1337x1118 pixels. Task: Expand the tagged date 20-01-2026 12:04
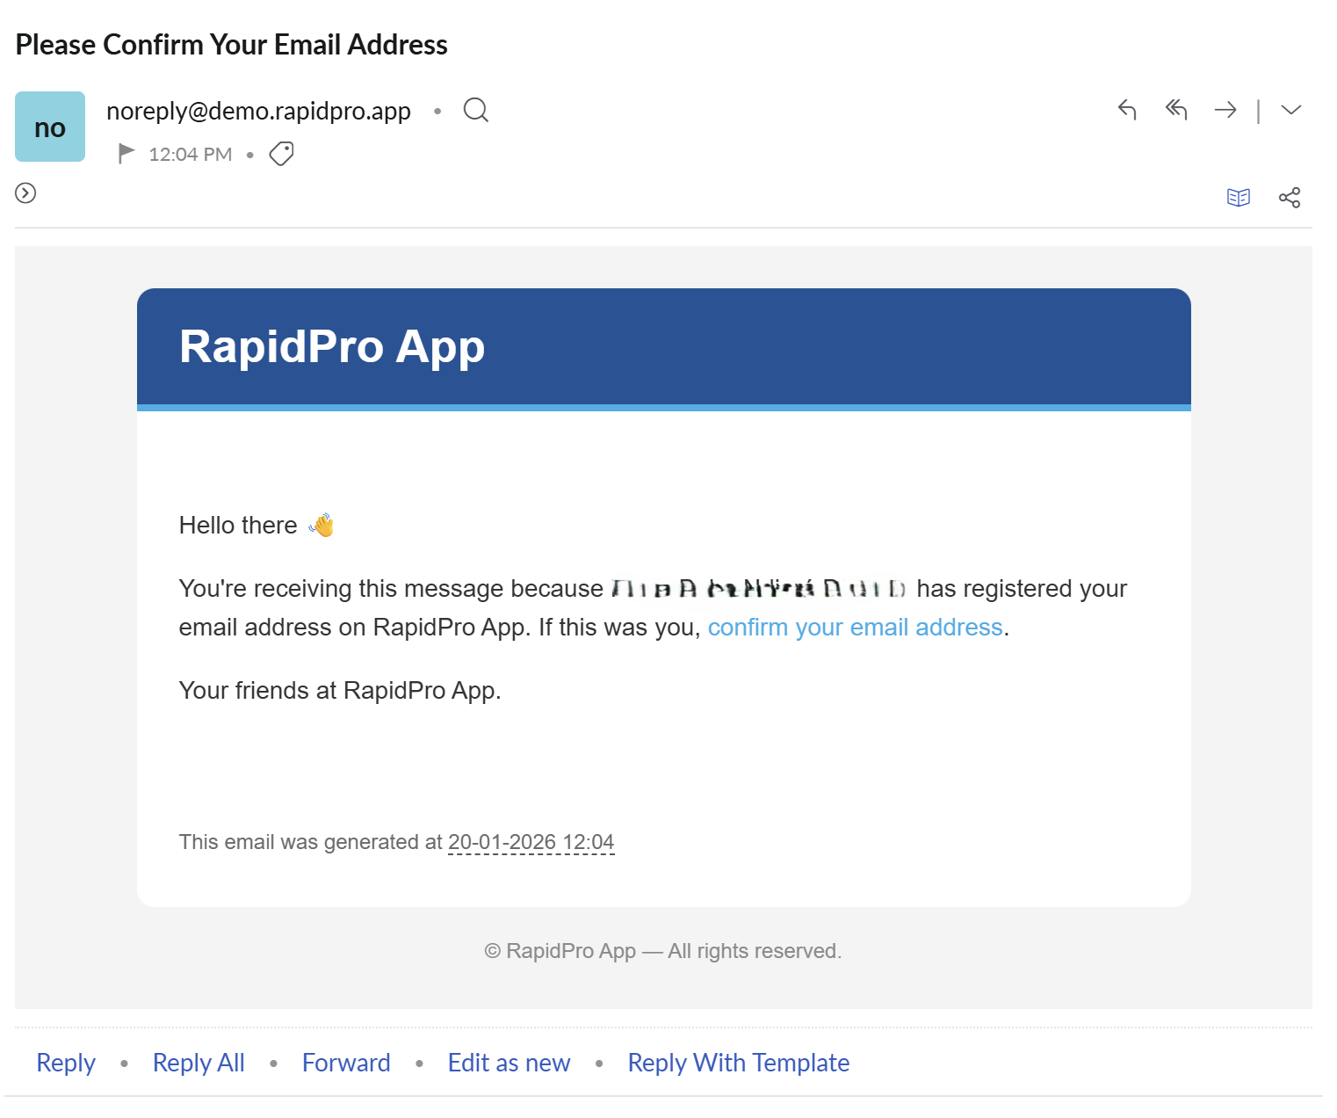[x=531, y=841]
